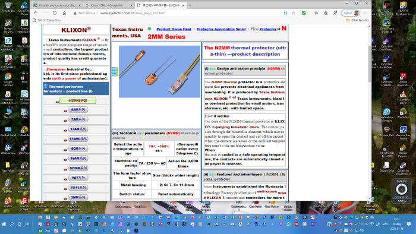Click the green checkmark extension icon
This screenshot has height=234, width=416.
[x=304, y=13]
